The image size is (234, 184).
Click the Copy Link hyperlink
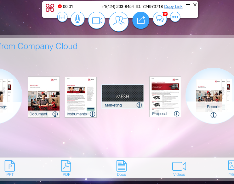(x=173, y=7)
